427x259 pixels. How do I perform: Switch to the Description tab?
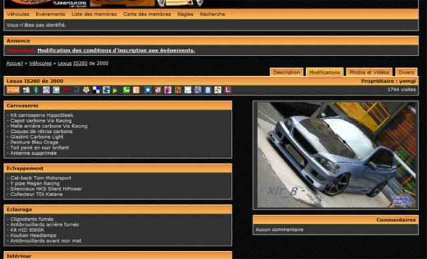click(x=286, y=72)
